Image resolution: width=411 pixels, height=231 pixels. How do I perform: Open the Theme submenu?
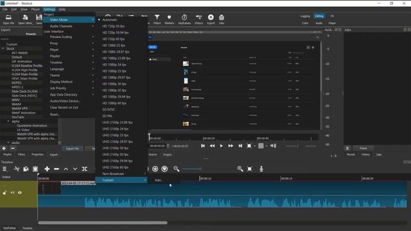coord(69,76)
